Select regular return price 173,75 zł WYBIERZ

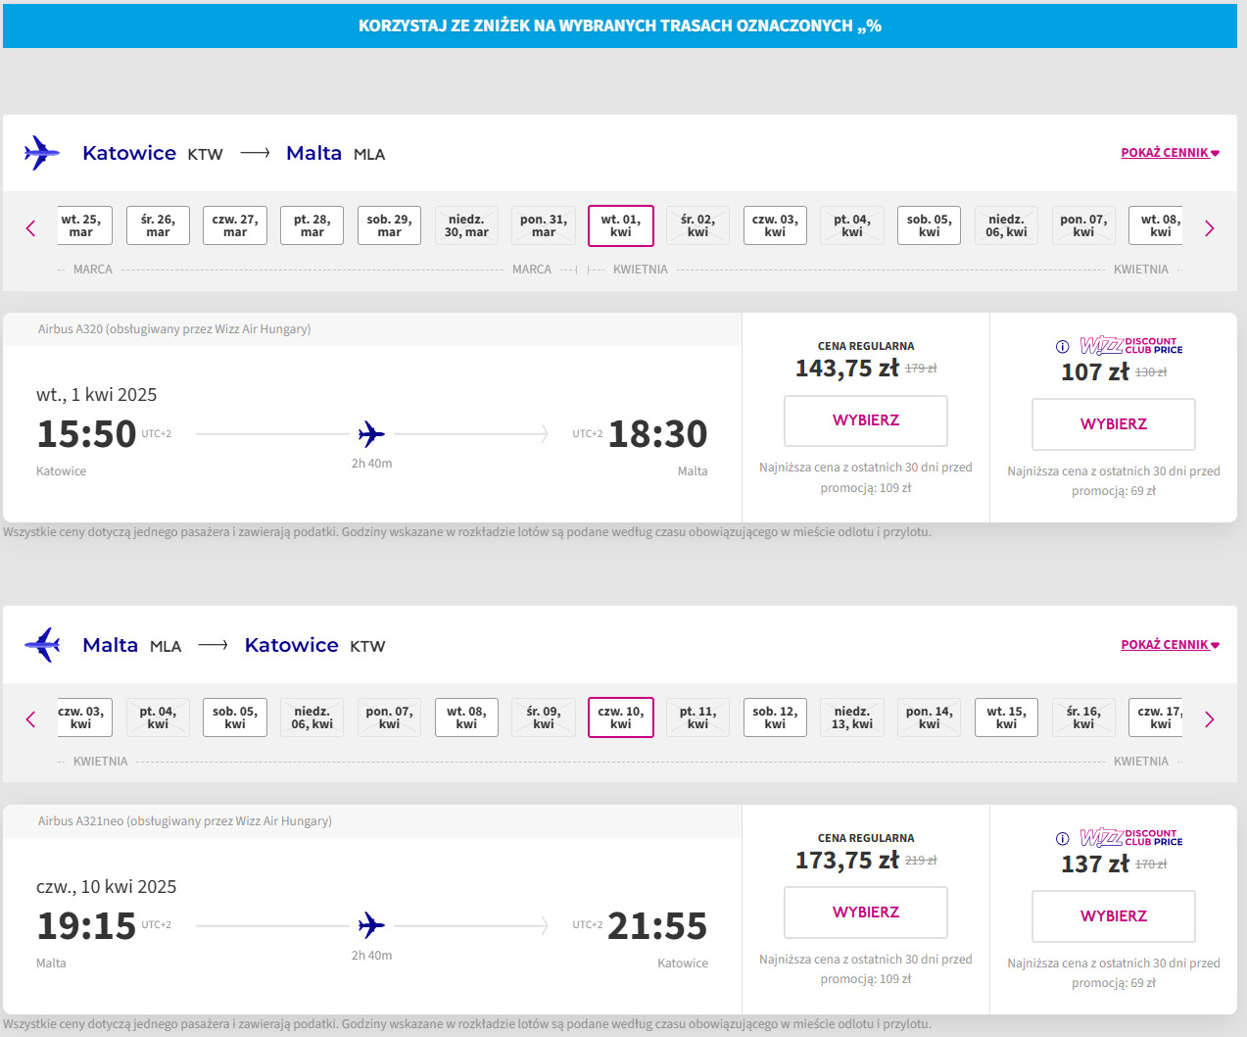(865, 913)
